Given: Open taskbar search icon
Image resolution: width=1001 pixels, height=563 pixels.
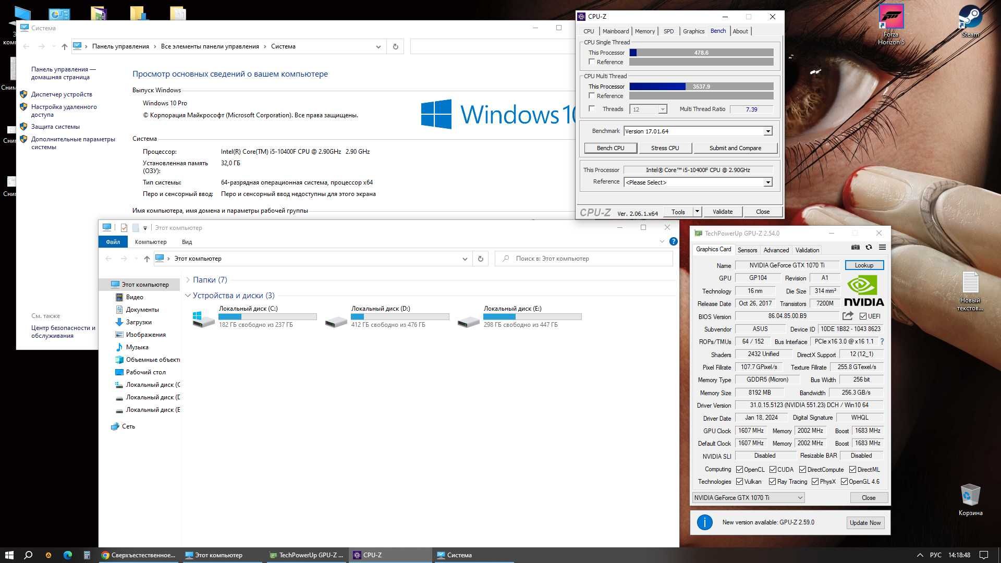Looking at the screenshot, I should (28, 555).
